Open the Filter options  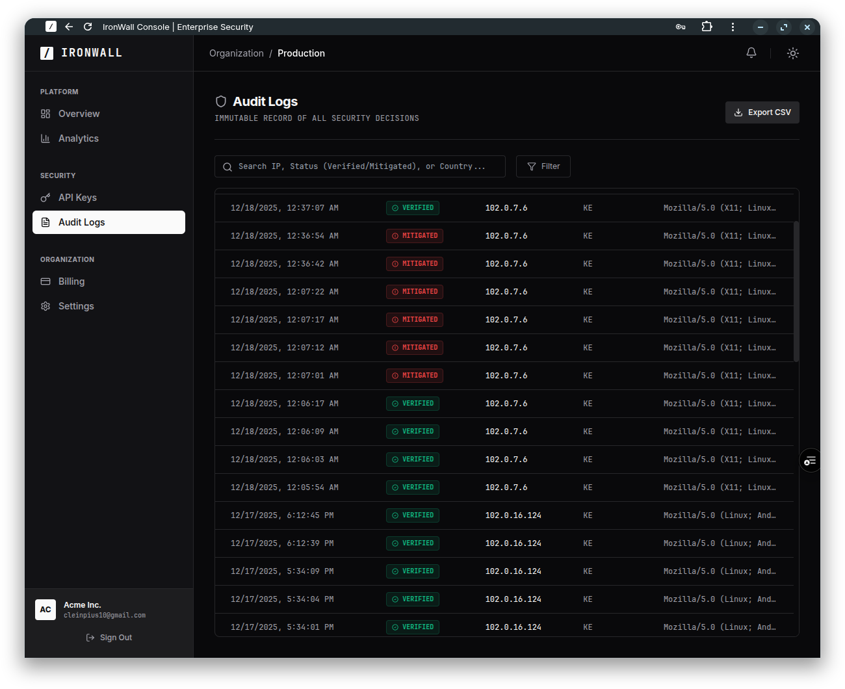pyautogui.click(x=543, y=166)
